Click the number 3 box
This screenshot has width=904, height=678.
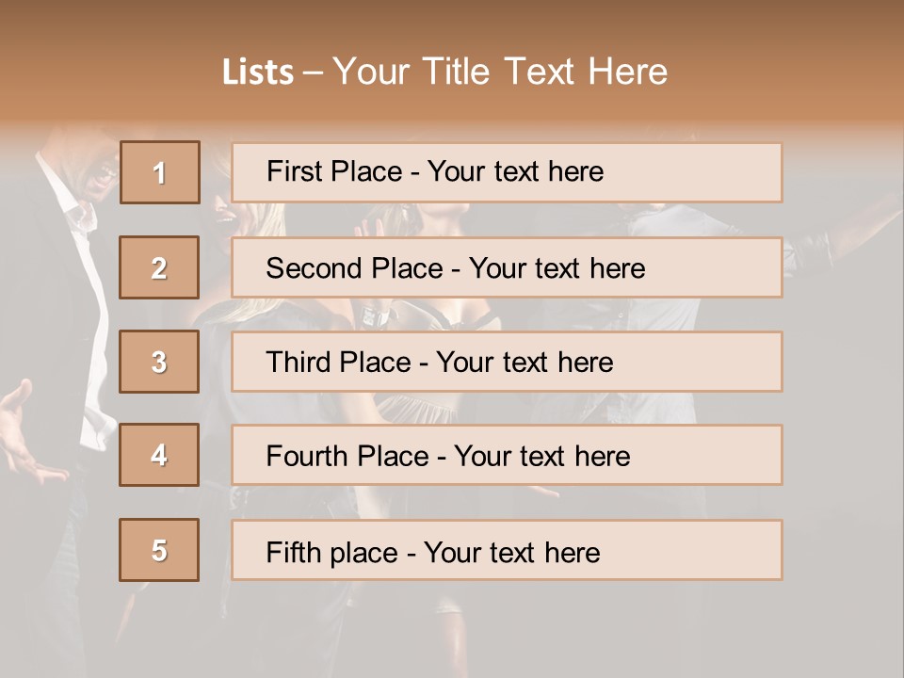(159, 362)
